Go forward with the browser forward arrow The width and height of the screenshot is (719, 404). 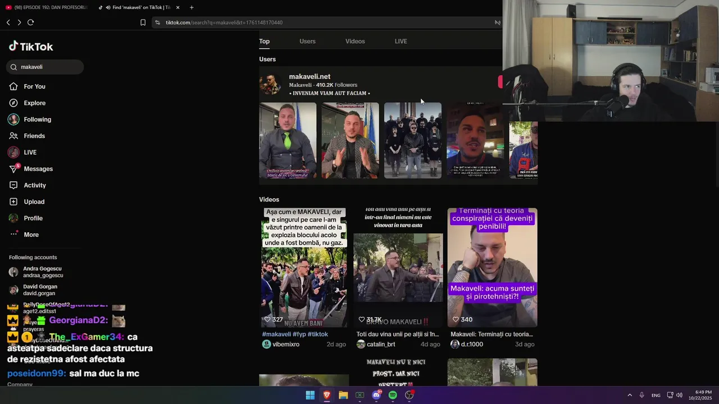tap(19, 22)
